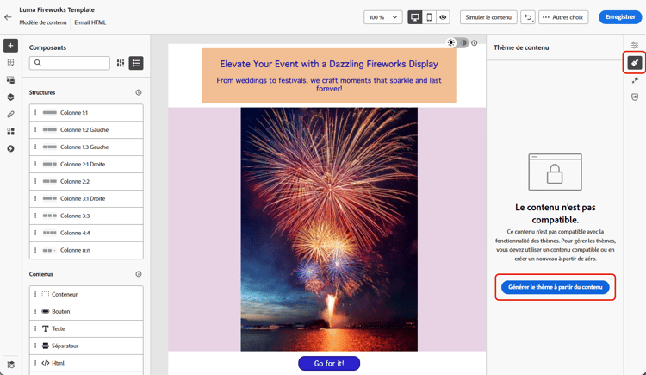The width and height of the screenshot is (646, 375).
Task: Select Colonne 4:4 structure
Action: point(86,233)
